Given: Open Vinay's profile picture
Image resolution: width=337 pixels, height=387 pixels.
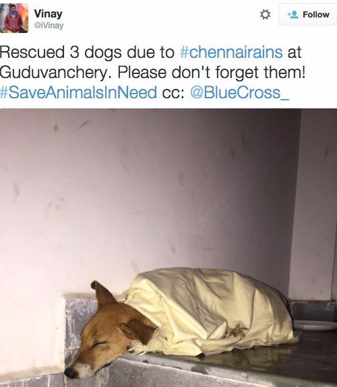Looking at the screenshot, I should [x=14, y=18].
